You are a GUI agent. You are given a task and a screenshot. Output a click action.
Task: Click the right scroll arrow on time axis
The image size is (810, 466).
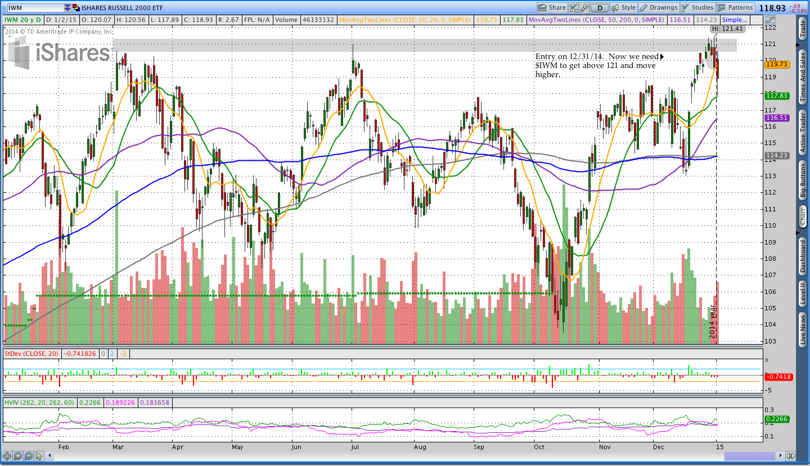[x=780, y=456]
